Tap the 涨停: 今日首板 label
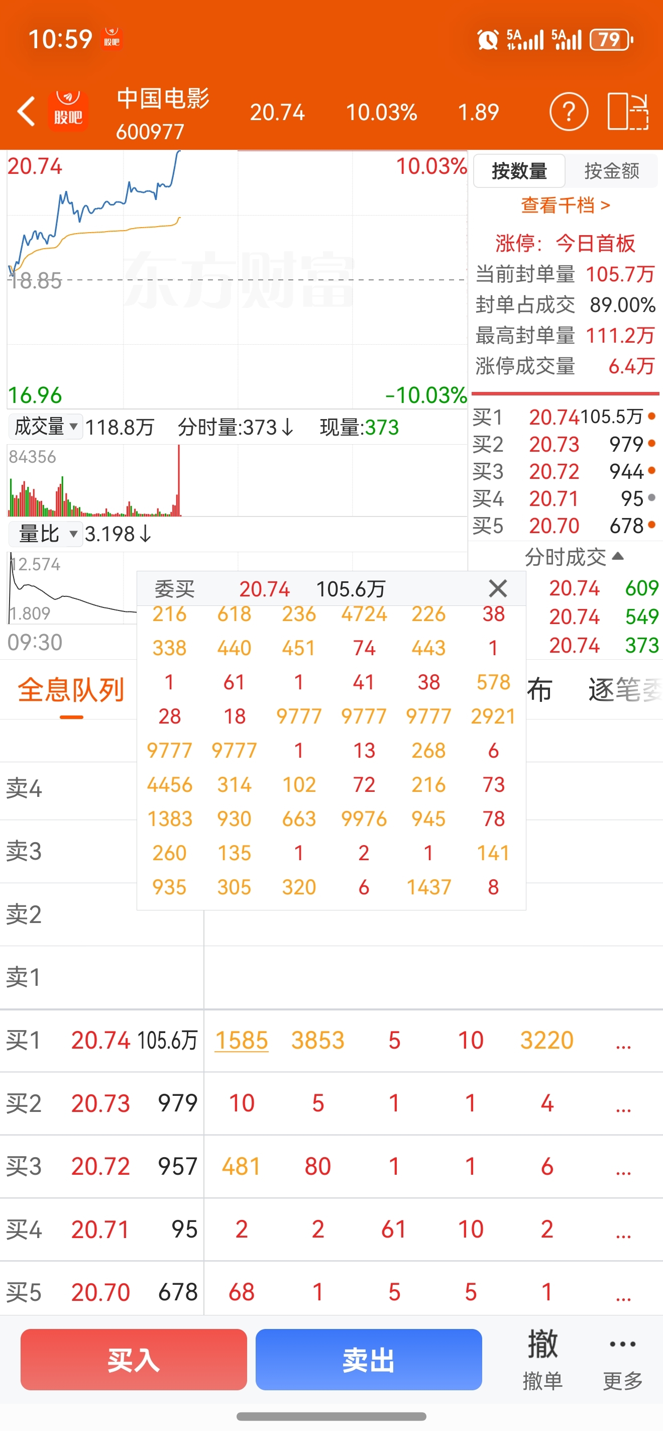The image size is (663, 1431). tap(565, 243)
